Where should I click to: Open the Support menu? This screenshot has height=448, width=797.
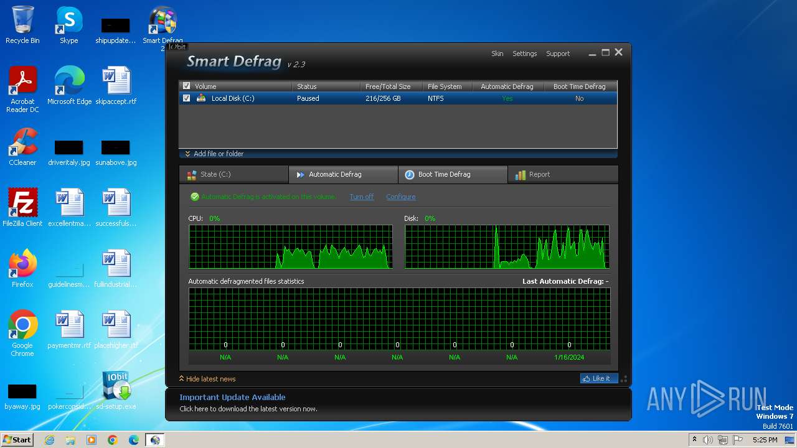click(558, 54)
